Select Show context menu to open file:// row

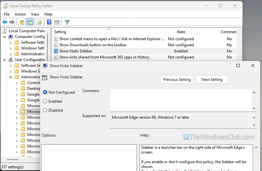point(145,39)
